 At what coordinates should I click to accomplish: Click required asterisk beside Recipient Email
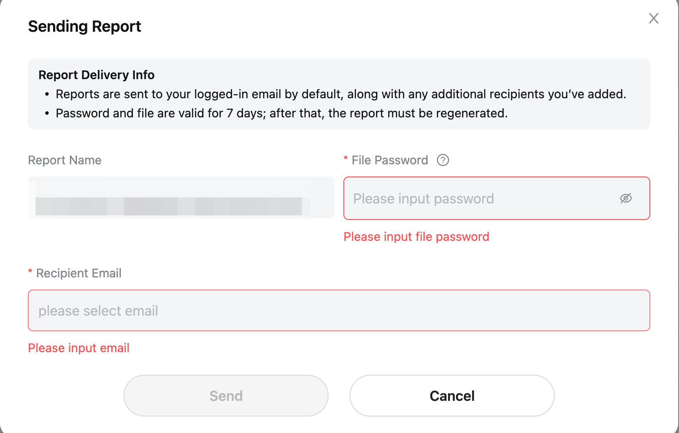[30, 272]
